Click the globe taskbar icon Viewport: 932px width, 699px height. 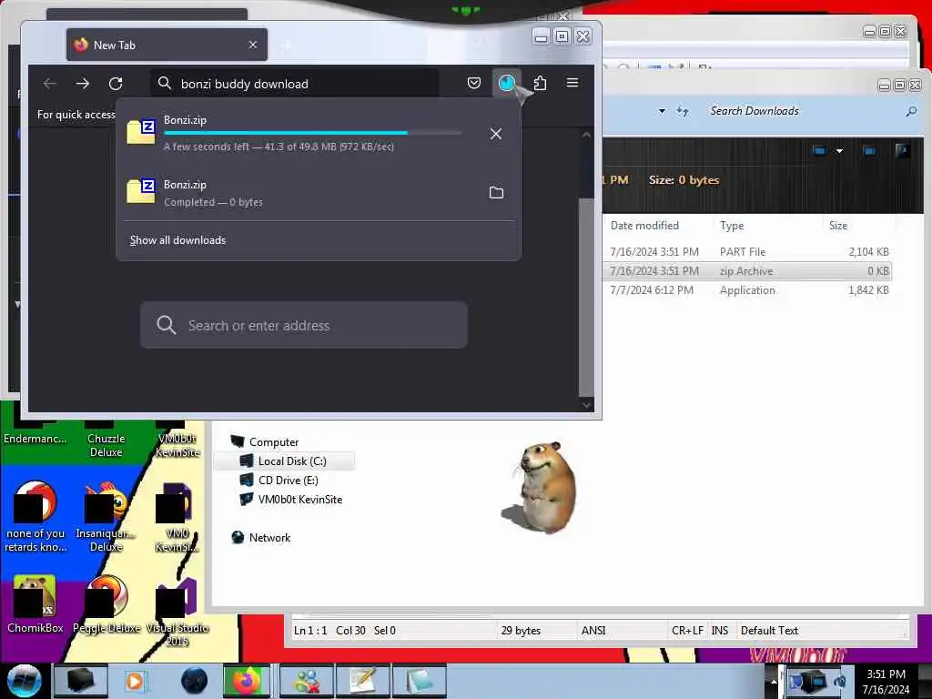tap(194, 681)
